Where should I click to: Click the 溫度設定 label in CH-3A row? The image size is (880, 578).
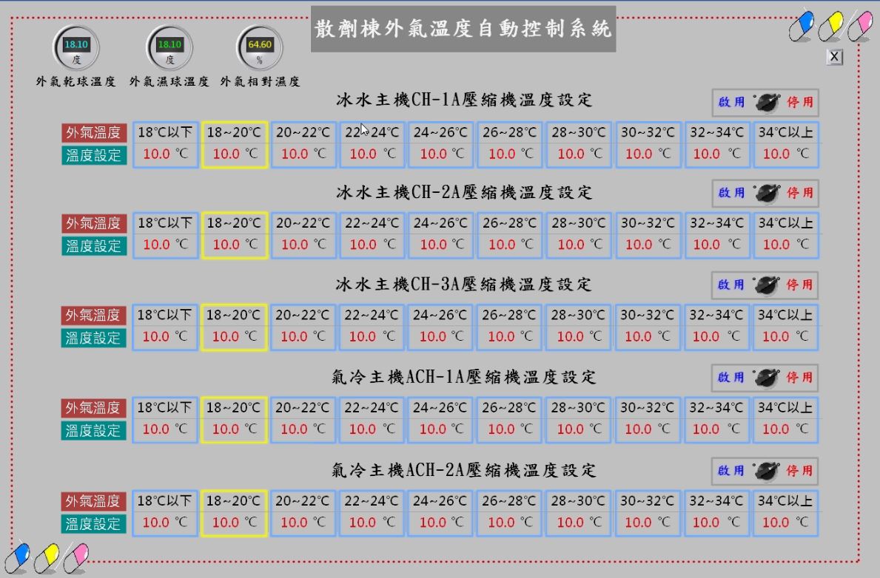(x=93, y=338)
